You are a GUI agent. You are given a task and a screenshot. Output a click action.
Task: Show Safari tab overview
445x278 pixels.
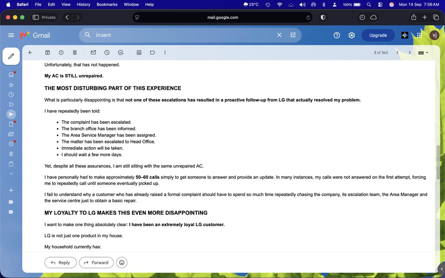click(436, 17)
